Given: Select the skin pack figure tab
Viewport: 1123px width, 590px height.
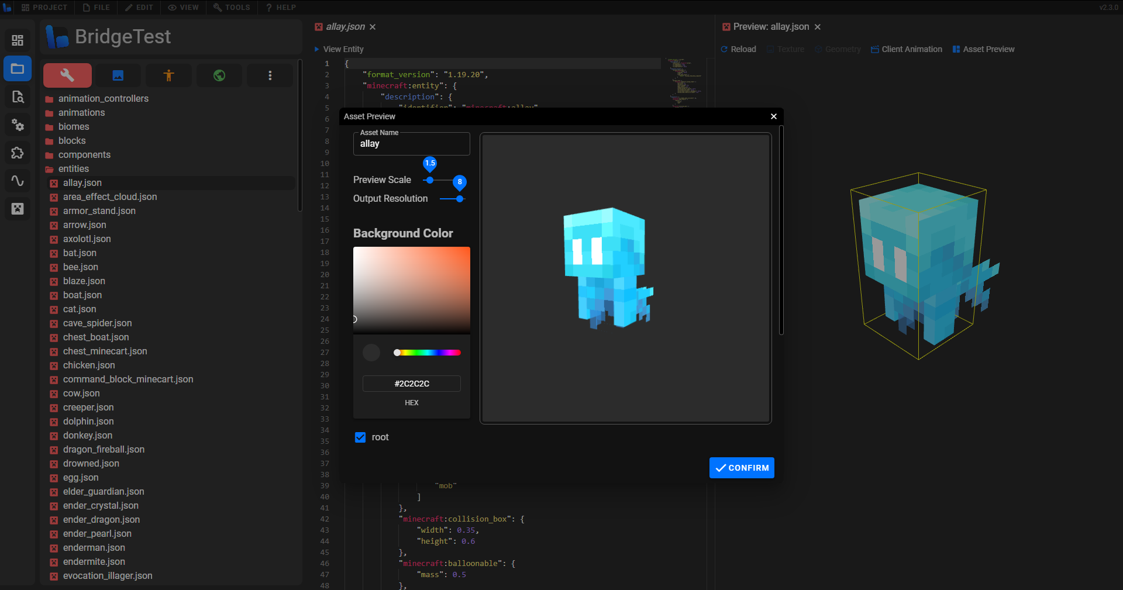Looking at the screenshot, I should tap(168, 75).
